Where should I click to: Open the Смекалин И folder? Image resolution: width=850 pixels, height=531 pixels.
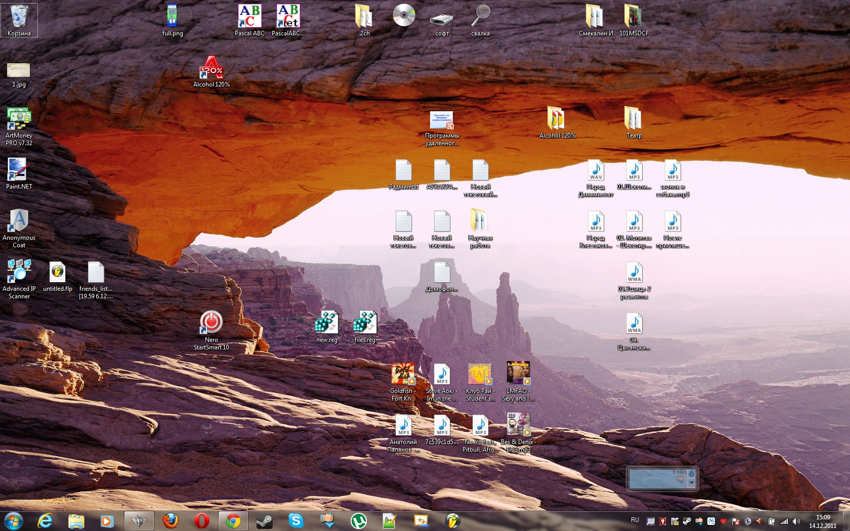(x=596, y=20)
